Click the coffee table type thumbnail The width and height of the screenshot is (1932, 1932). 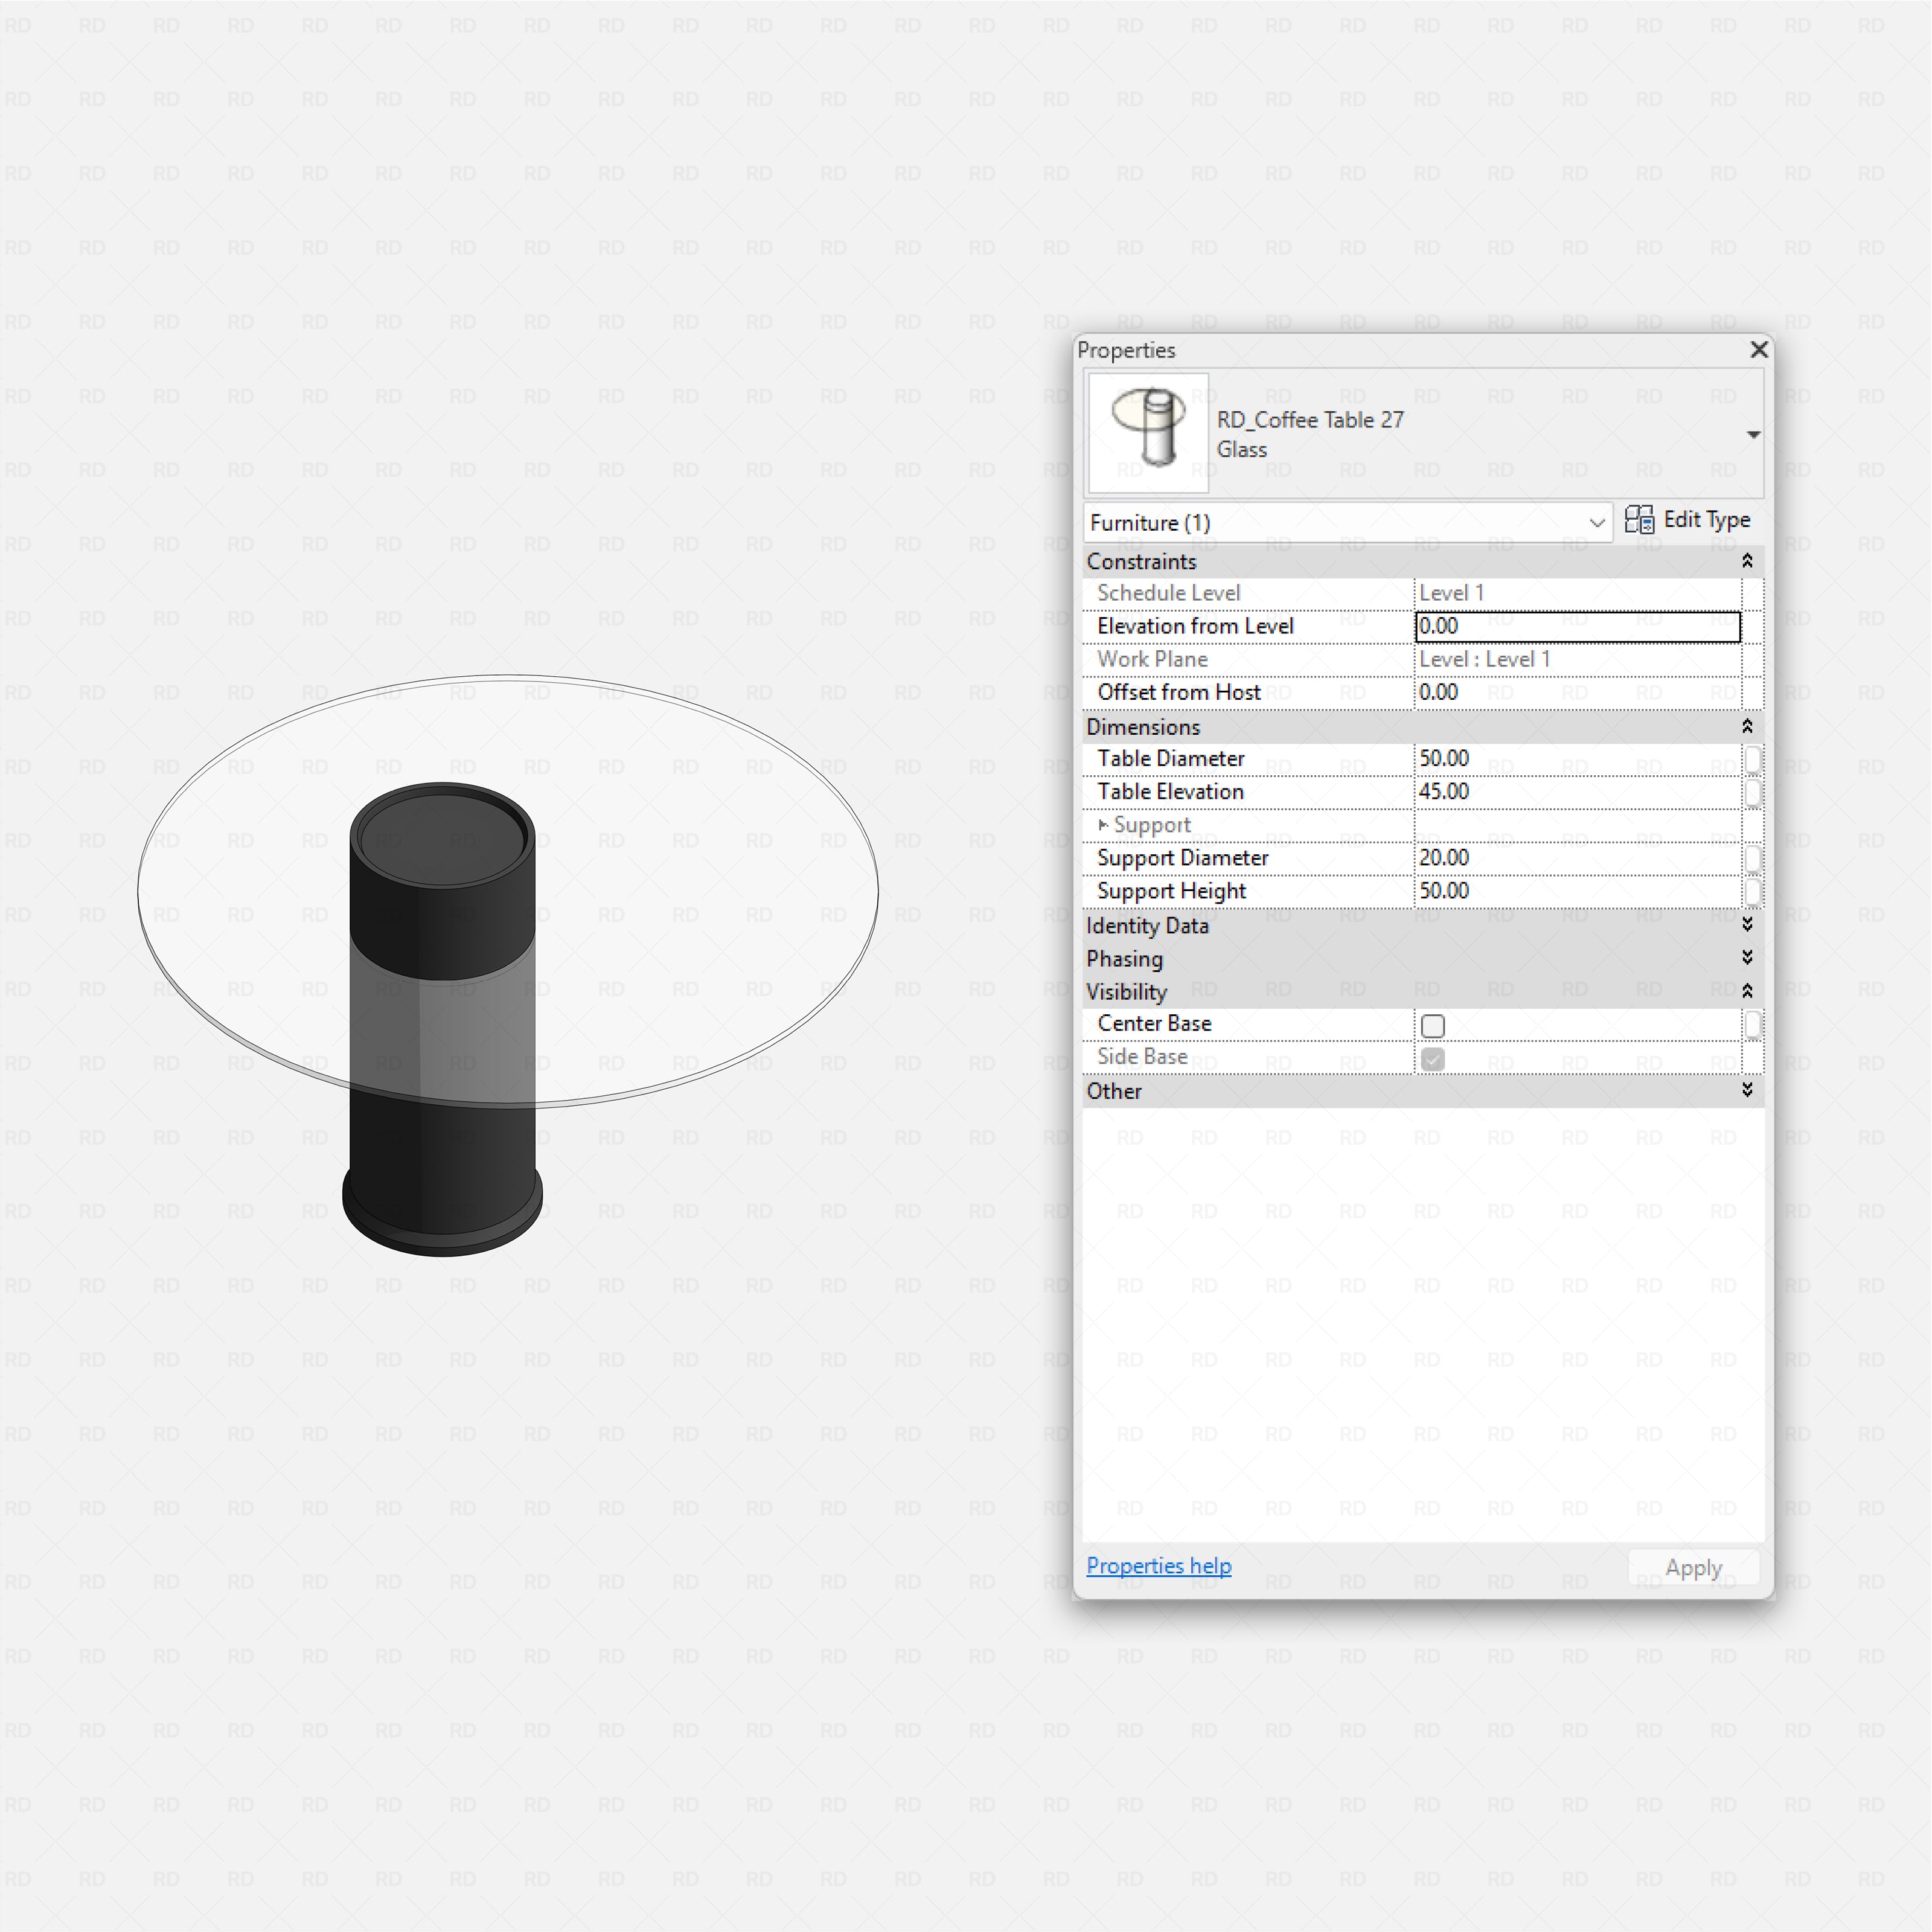pos(1148,433)
